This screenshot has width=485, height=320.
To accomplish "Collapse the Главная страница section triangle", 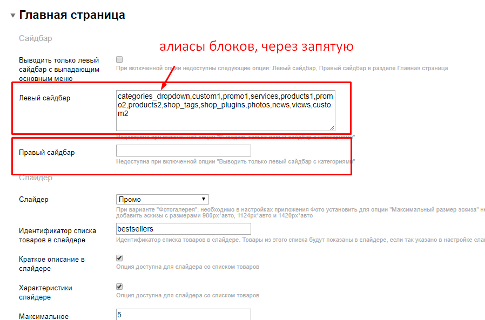I will coord(12,15).
